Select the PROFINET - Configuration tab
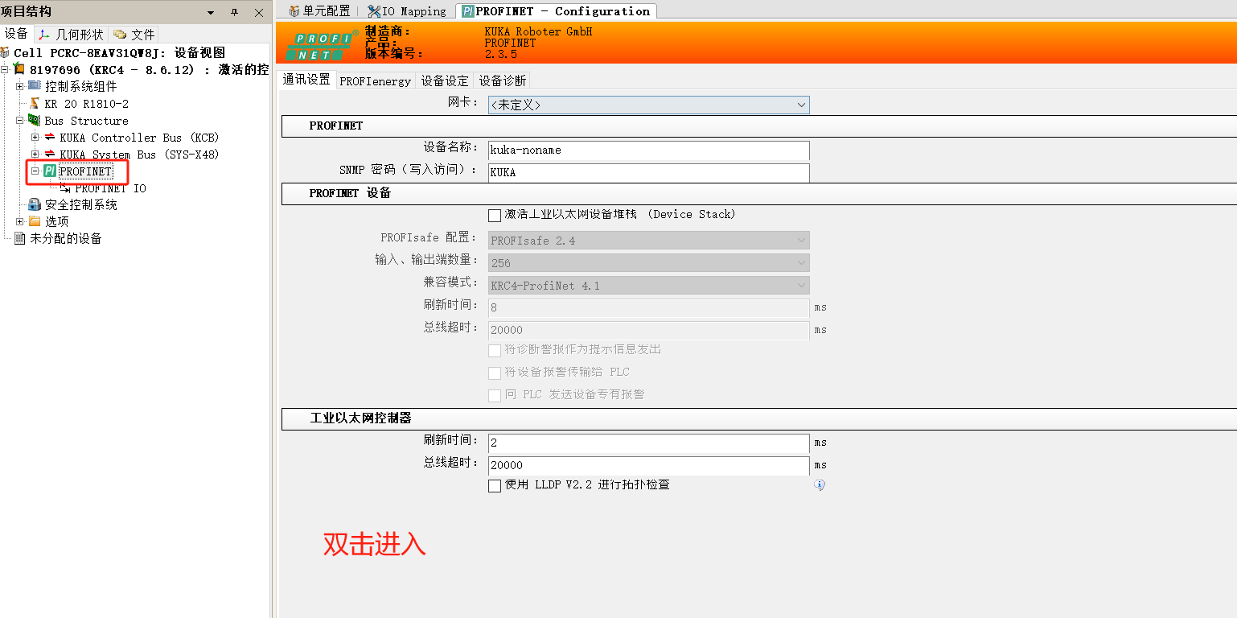The width and height of the screenshot is (1237, 618). point(556,11)
